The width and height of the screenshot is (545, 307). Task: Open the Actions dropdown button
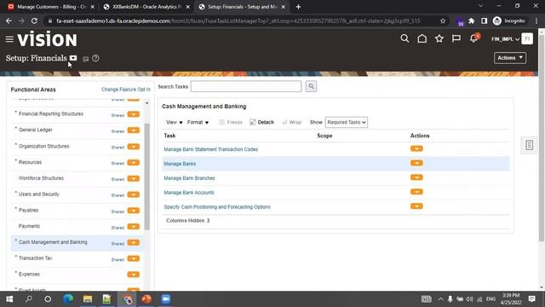coord(510,58)
